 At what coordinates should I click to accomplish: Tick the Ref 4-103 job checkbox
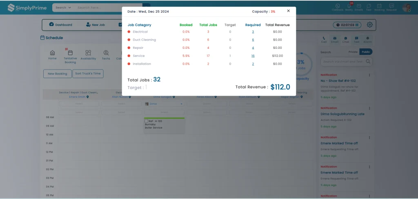146,121
